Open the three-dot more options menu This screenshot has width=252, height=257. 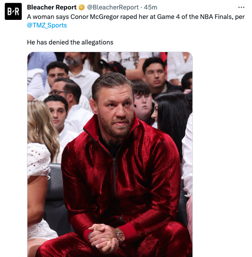[241, 8]
